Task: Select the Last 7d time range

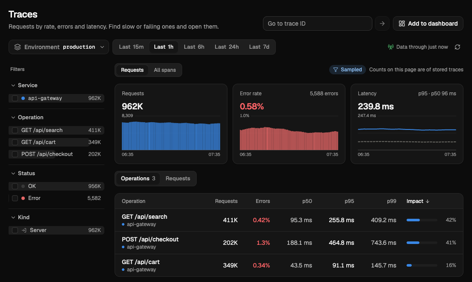Action: point(259,47)
